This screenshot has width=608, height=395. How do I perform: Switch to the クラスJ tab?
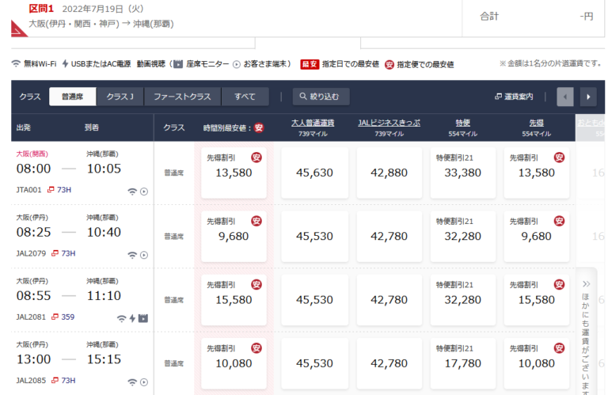coord(120,97)
